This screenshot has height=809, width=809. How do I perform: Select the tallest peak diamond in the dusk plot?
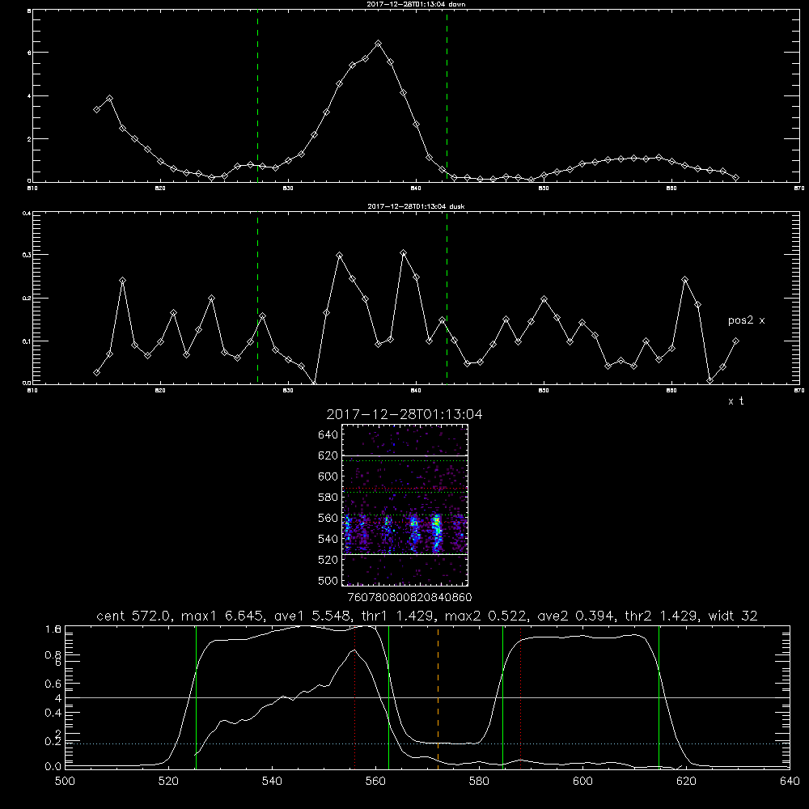coord(404,252)
